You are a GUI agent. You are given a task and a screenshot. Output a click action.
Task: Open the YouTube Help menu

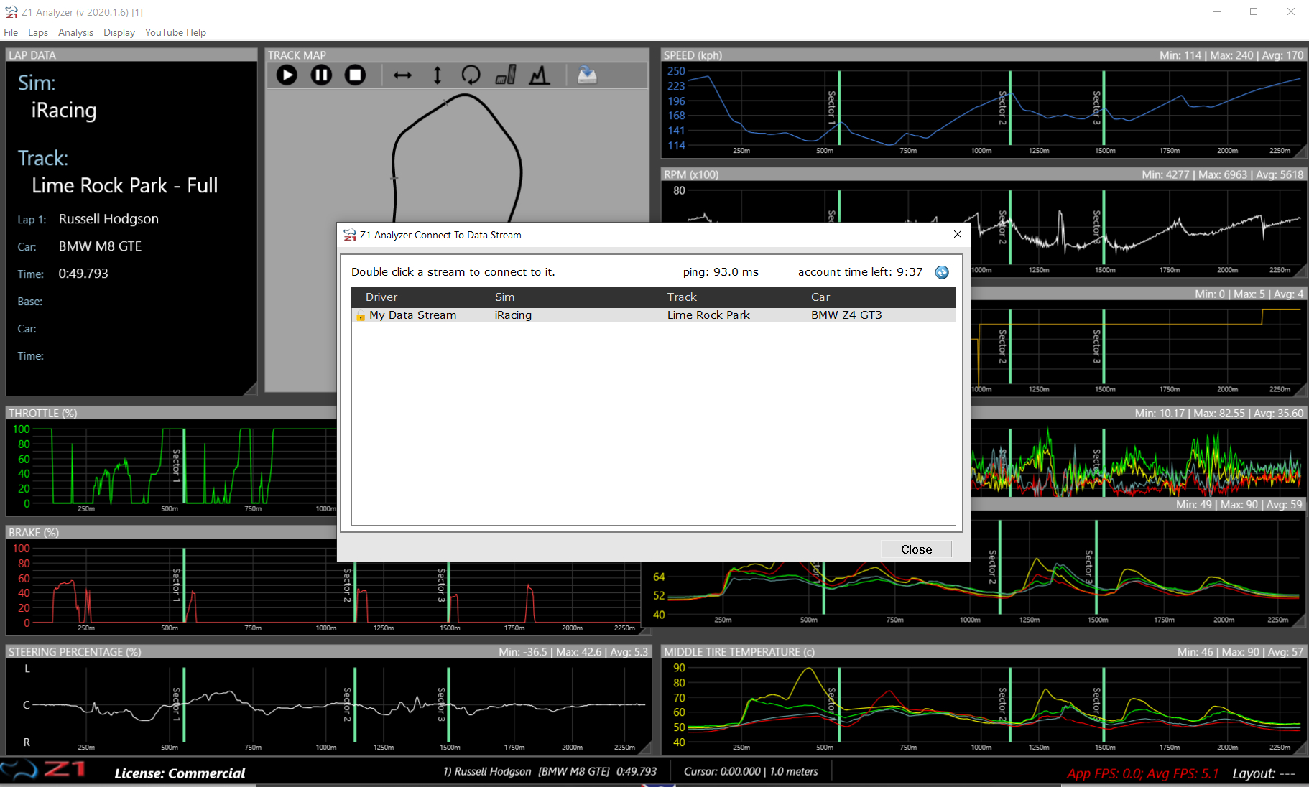pos(175,32)
